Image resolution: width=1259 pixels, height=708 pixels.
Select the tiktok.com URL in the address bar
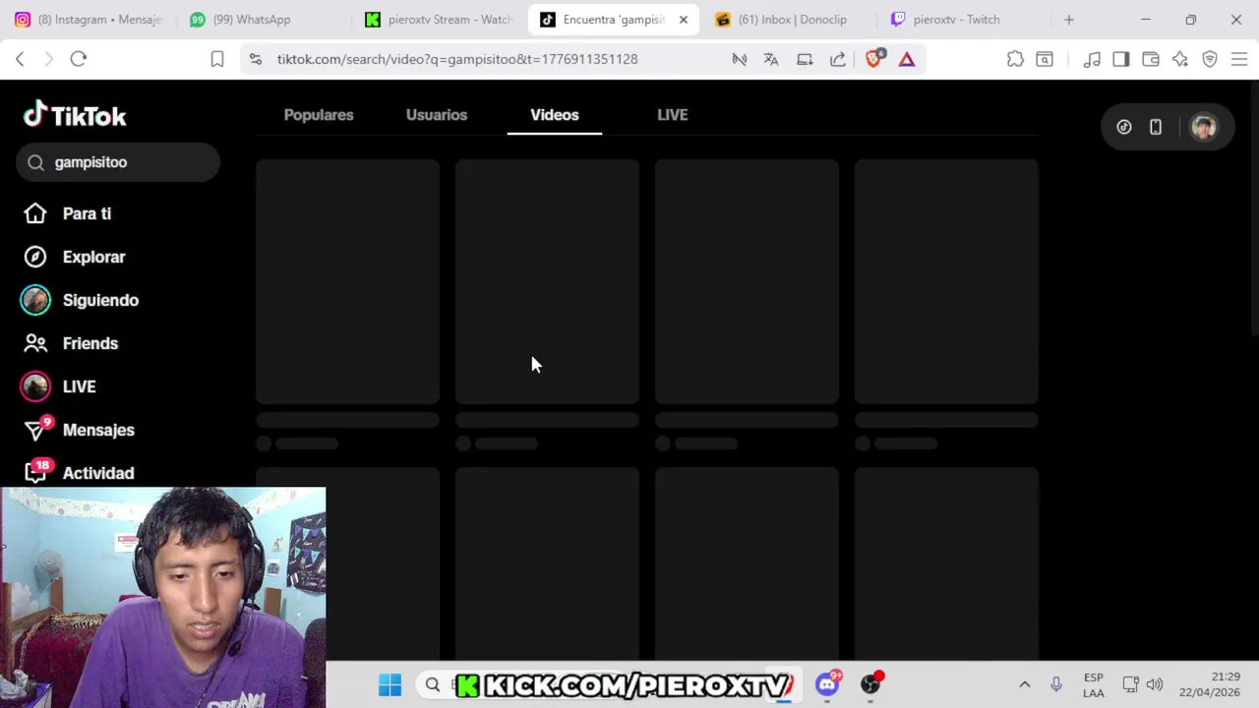click(457, 59)
